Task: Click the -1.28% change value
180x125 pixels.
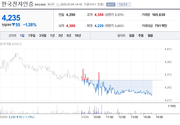Action: pos(30,25)
